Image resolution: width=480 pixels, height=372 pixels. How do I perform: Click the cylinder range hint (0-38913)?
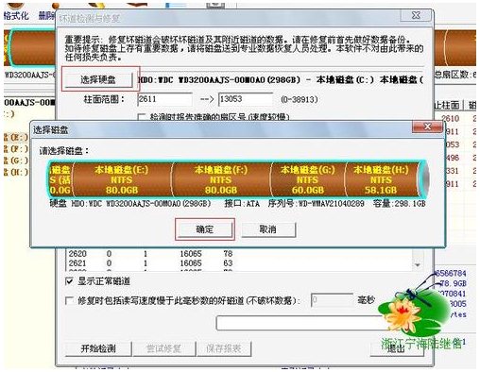coord(300,100)
